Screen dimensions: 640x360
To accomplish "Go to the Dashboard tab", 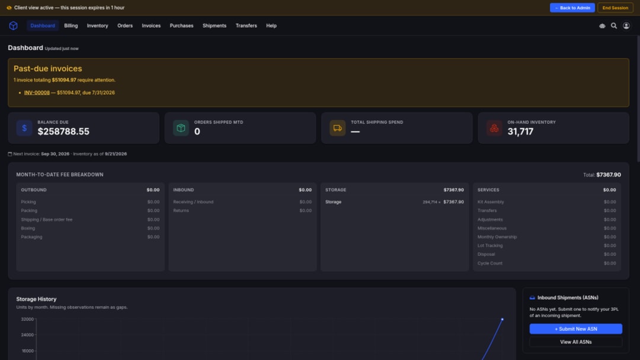I will [43, 25].
